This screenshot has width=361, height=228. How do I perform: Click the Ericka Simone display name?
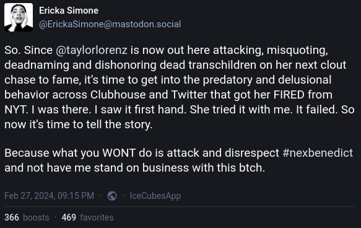(69, 11)
